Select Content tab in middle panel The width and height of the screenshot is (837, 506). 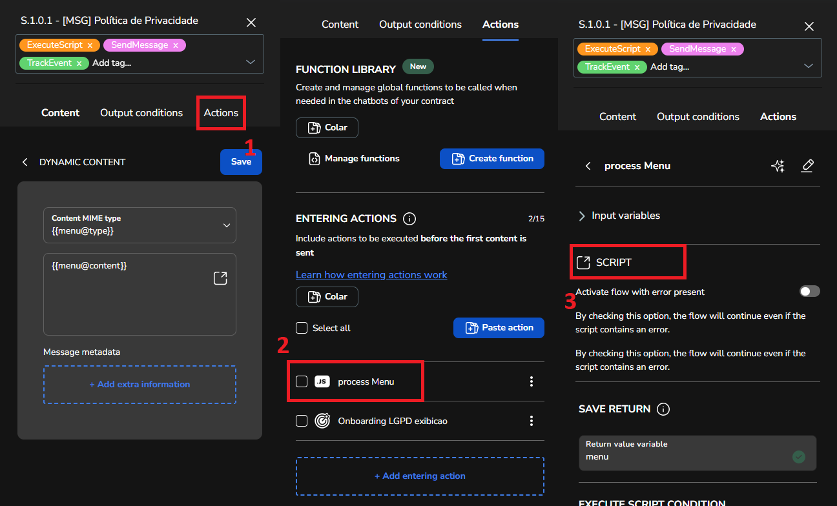pyautogui.click(x=340, y=25)
